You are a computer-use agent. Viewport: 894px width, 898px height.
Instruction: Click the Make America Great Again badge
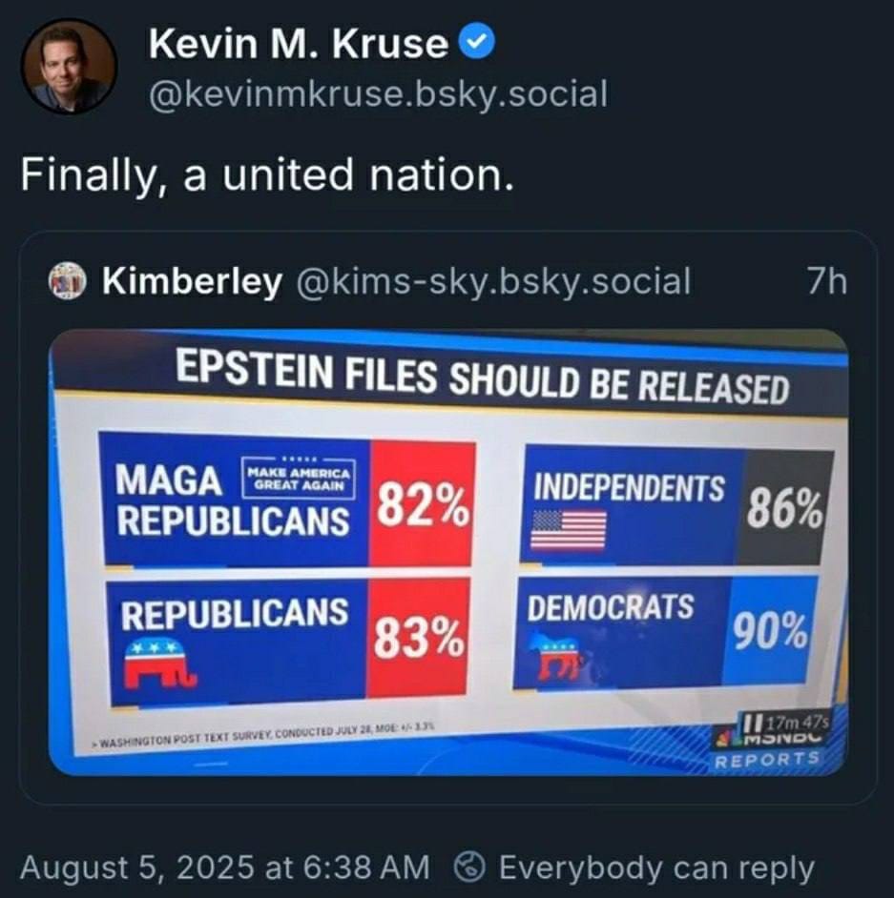tap(298, 479)
